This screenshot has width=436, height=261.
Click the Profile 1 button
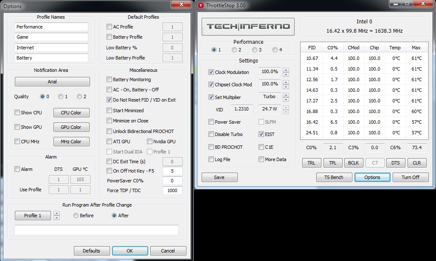coord(33,216)
